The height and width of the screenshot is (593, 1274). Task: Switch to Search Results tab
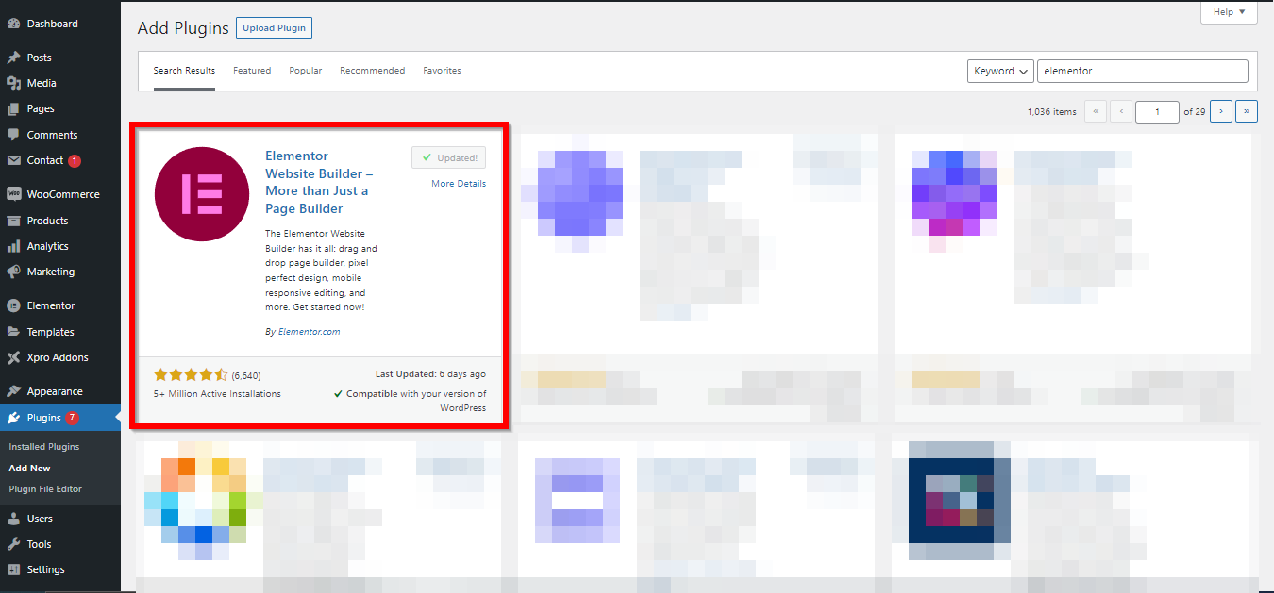tap(184, 71)
